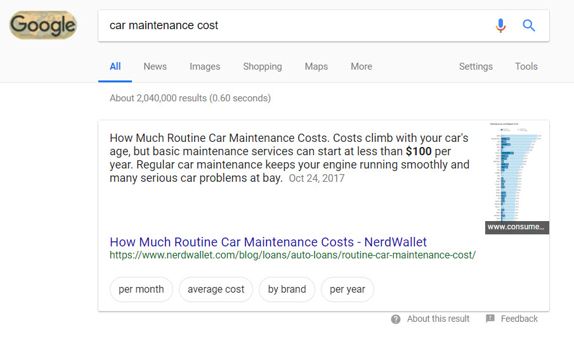The image size is (574, 337).
Task: Open the NerdWallet routine car maintenance link
Action: pyautogui.click(x=268, y=242)
